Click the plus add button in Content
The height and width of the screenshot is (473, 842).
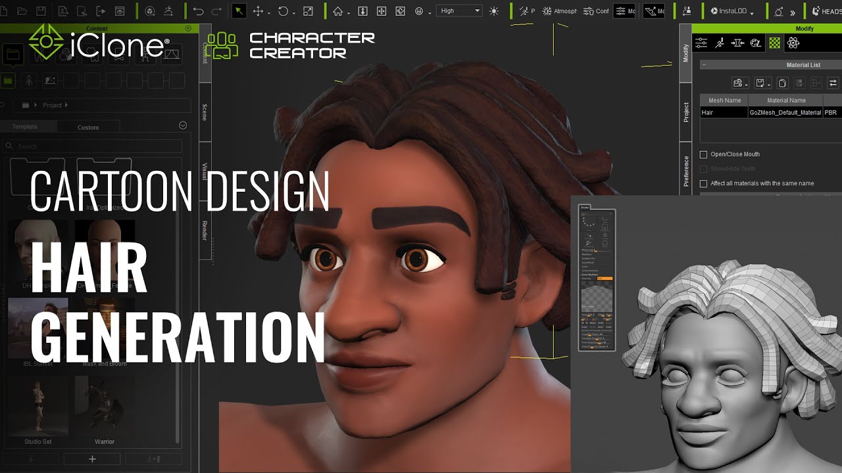coord(92,459)
